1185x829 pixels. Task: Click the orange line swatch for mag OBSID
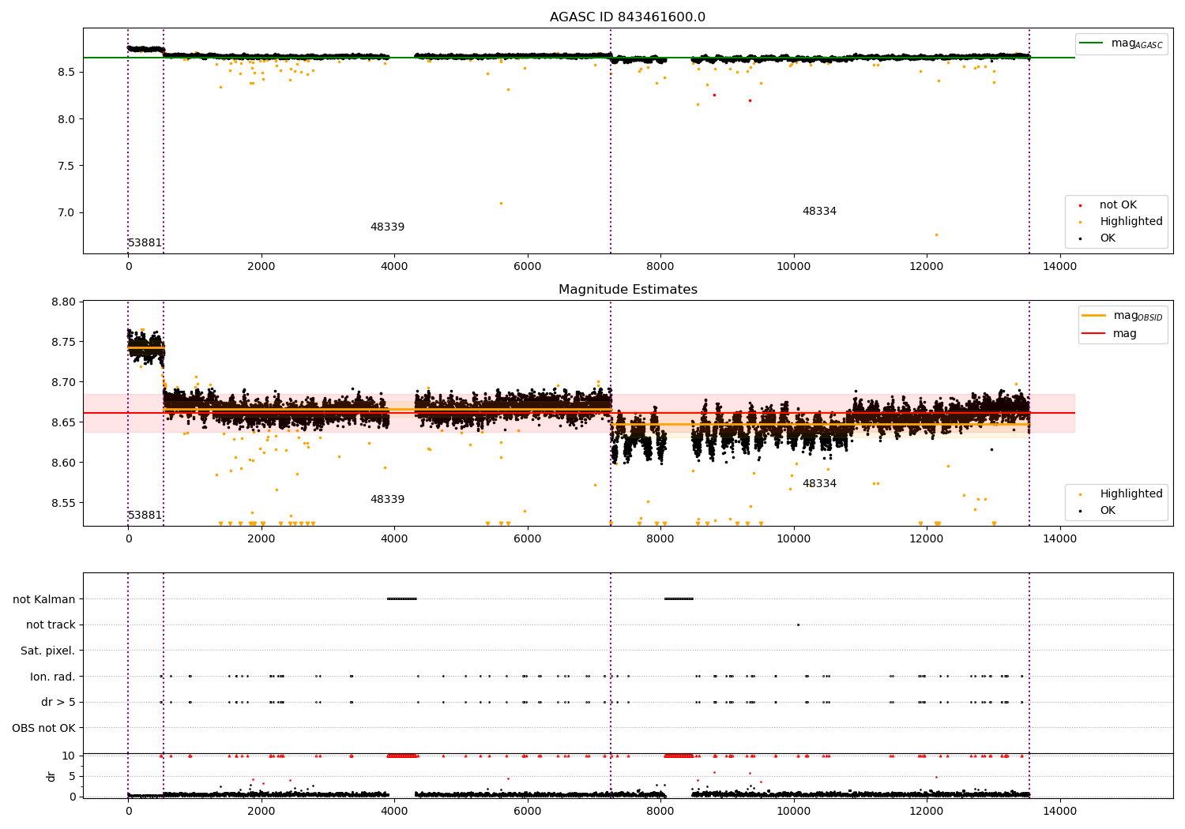click(1093, 316)
